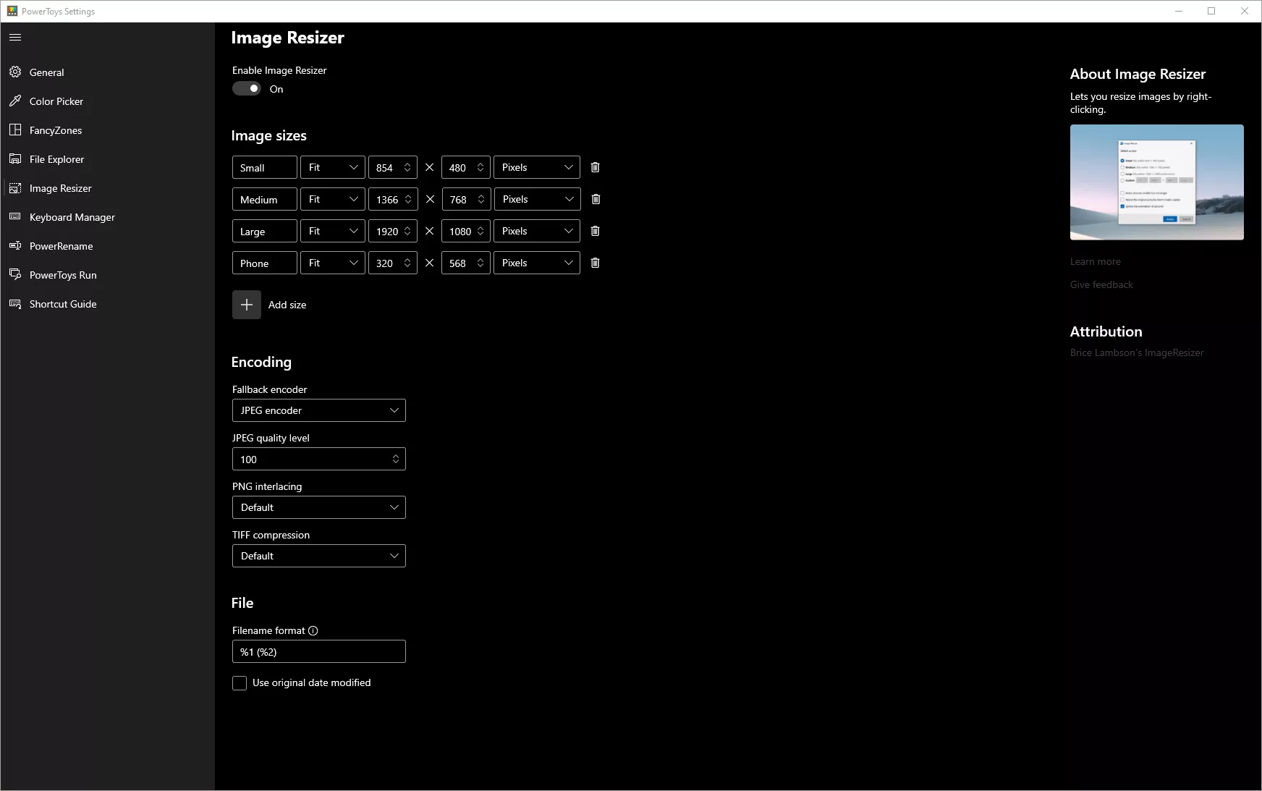Open the PowerToys Run page
Viewport: 1262px width, 791px height.
pyautogui.click(x=108, y=275)
